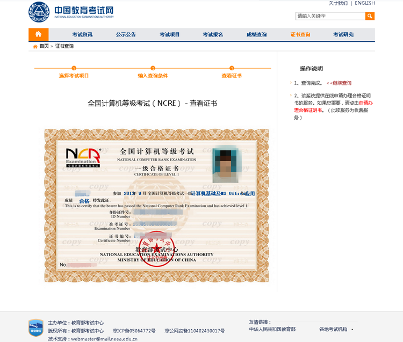The image size is (403, 342).
Task: Click the NCRE Examination logo on certificate
Action: click(x=83, y=158)
